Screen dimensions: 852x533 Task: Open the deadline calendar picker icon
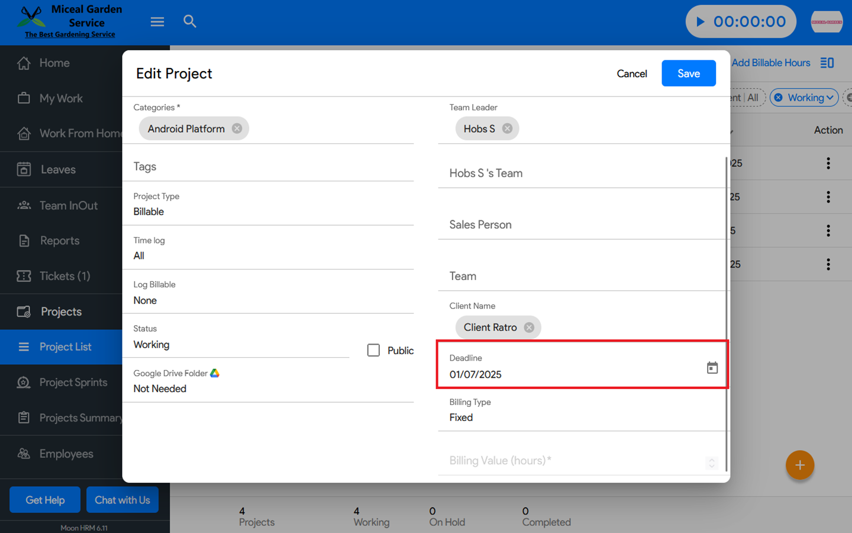click(712, 368)
